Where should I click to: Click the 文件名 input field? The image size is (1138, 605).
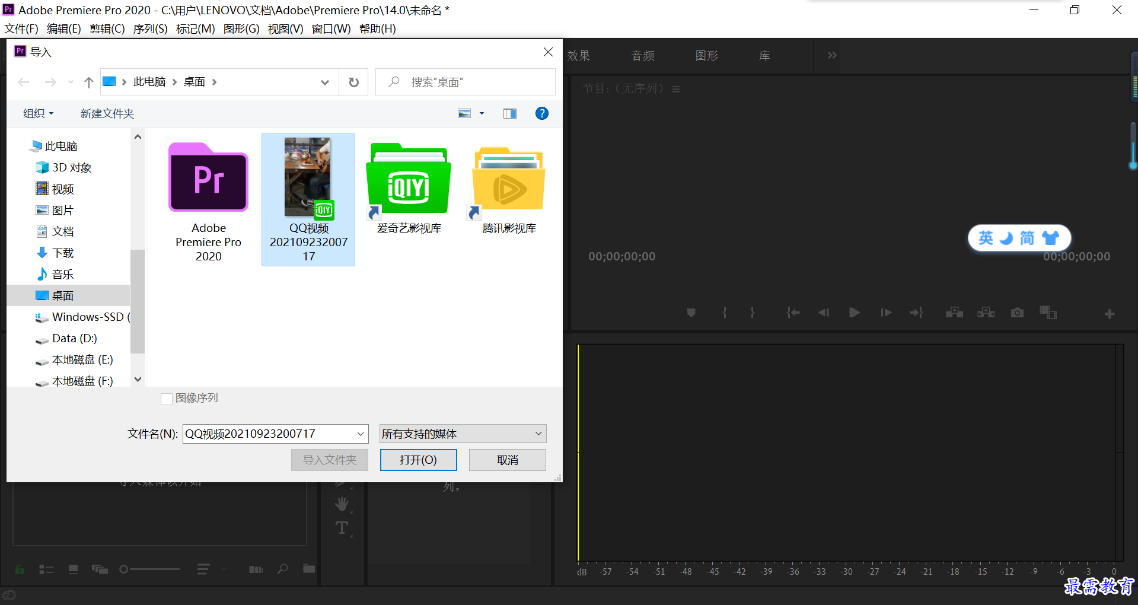(x=269, y=434)
